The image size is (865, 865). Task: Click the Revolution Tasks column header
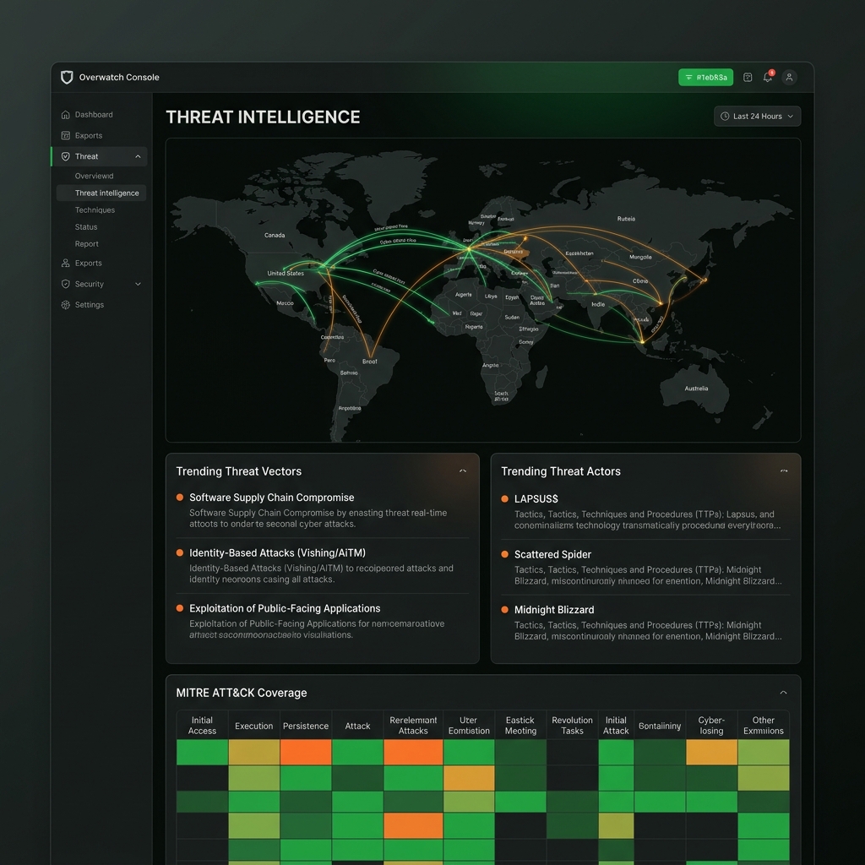click(x=572, y=726)
